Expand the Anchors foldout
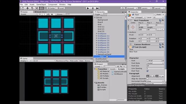 coord(128,32)
